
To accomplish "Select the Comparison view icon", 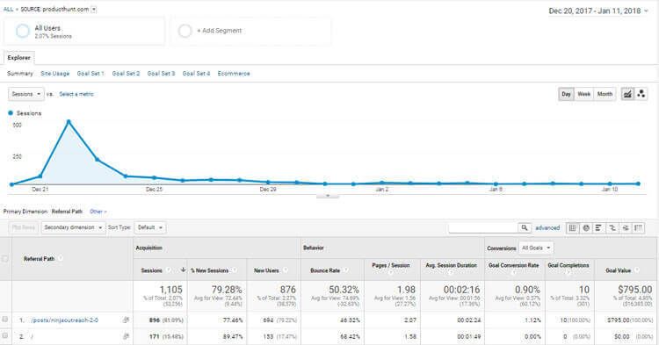I will click(612, 227).
